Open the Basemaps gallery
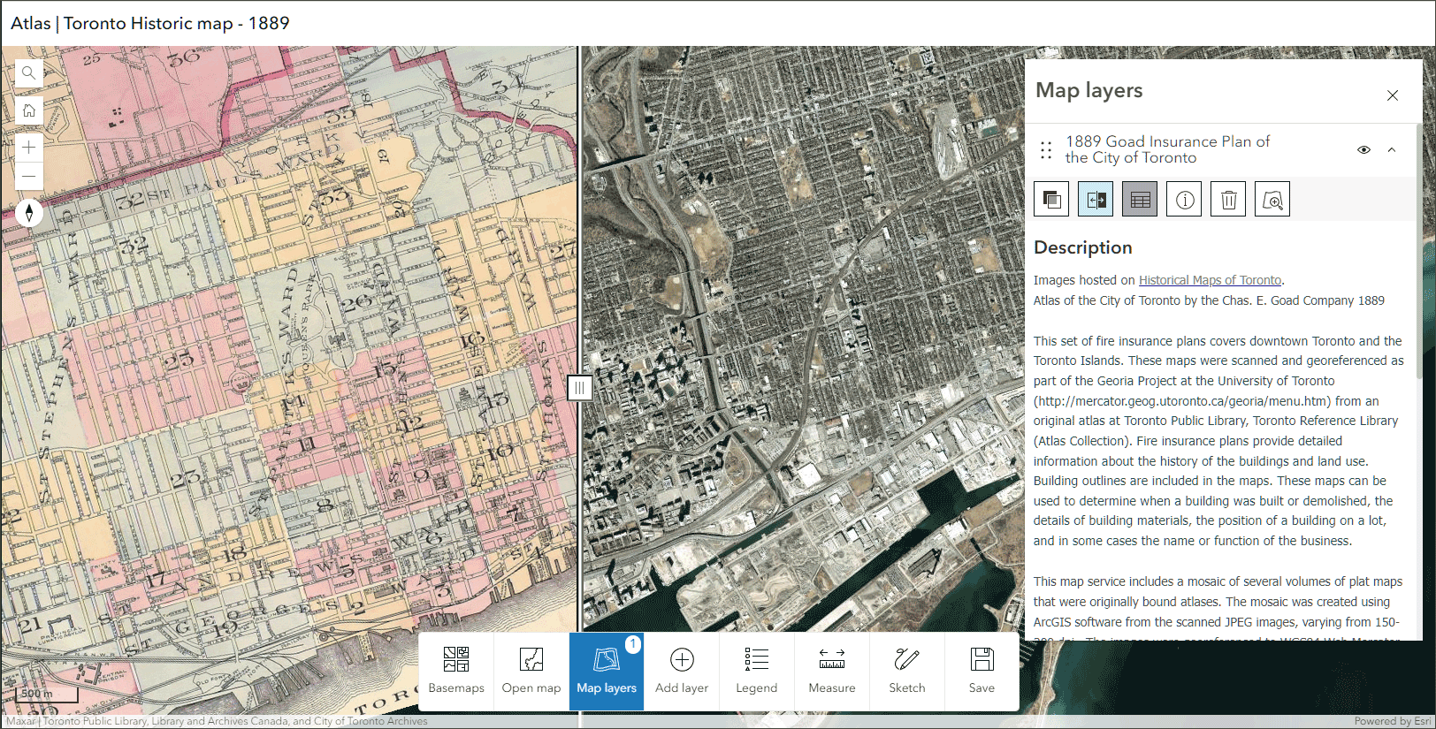 [456, 671]
